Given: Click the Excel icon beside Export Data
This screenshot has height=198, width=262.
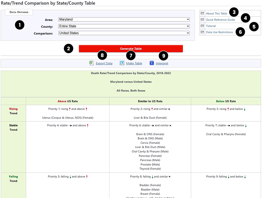Looking at the screenshot, I should (91, 63).
